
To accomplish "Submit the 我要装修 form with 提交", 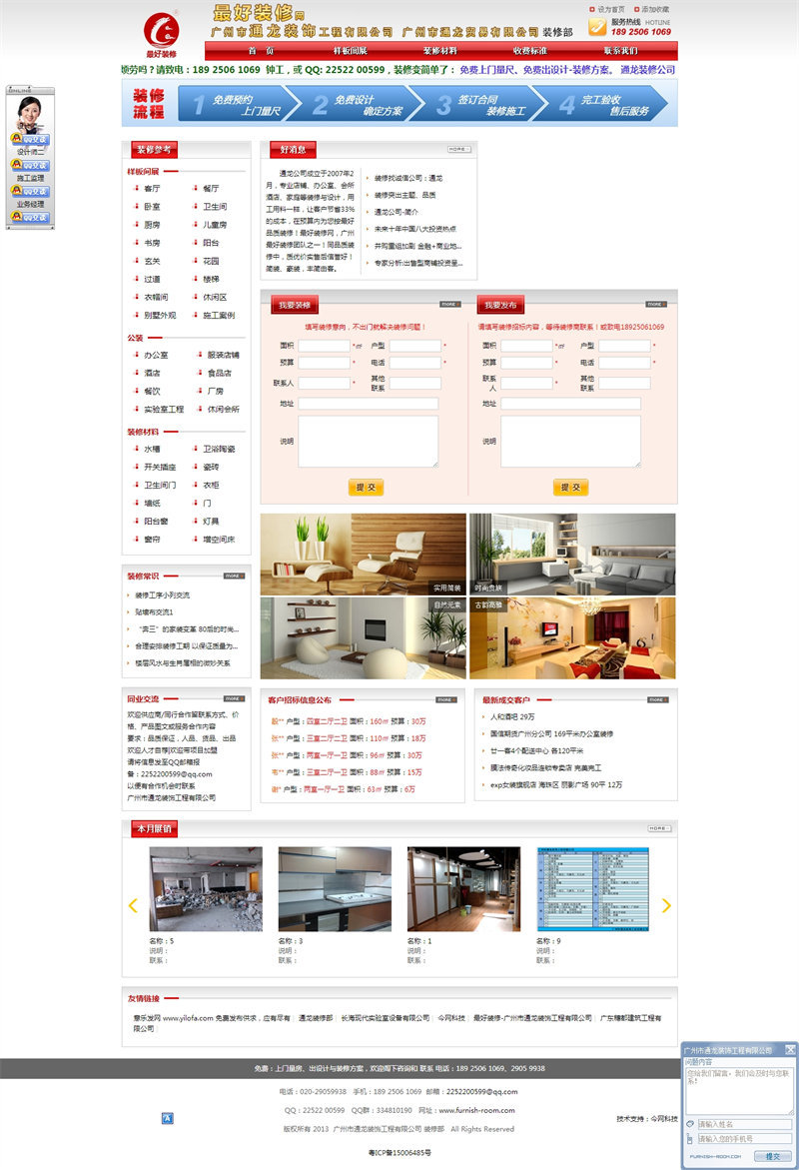I will point(367,488).
